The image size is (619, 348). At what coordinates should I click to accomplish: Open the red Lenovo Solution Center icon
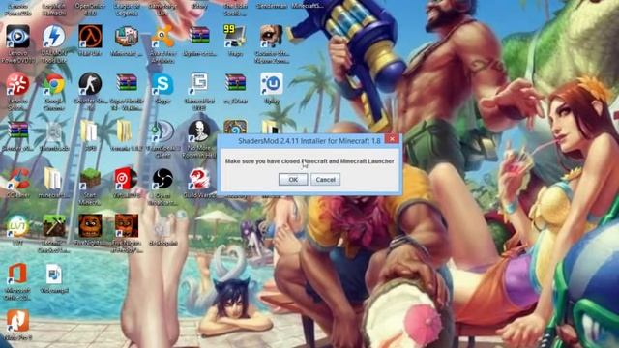(17, 84)
